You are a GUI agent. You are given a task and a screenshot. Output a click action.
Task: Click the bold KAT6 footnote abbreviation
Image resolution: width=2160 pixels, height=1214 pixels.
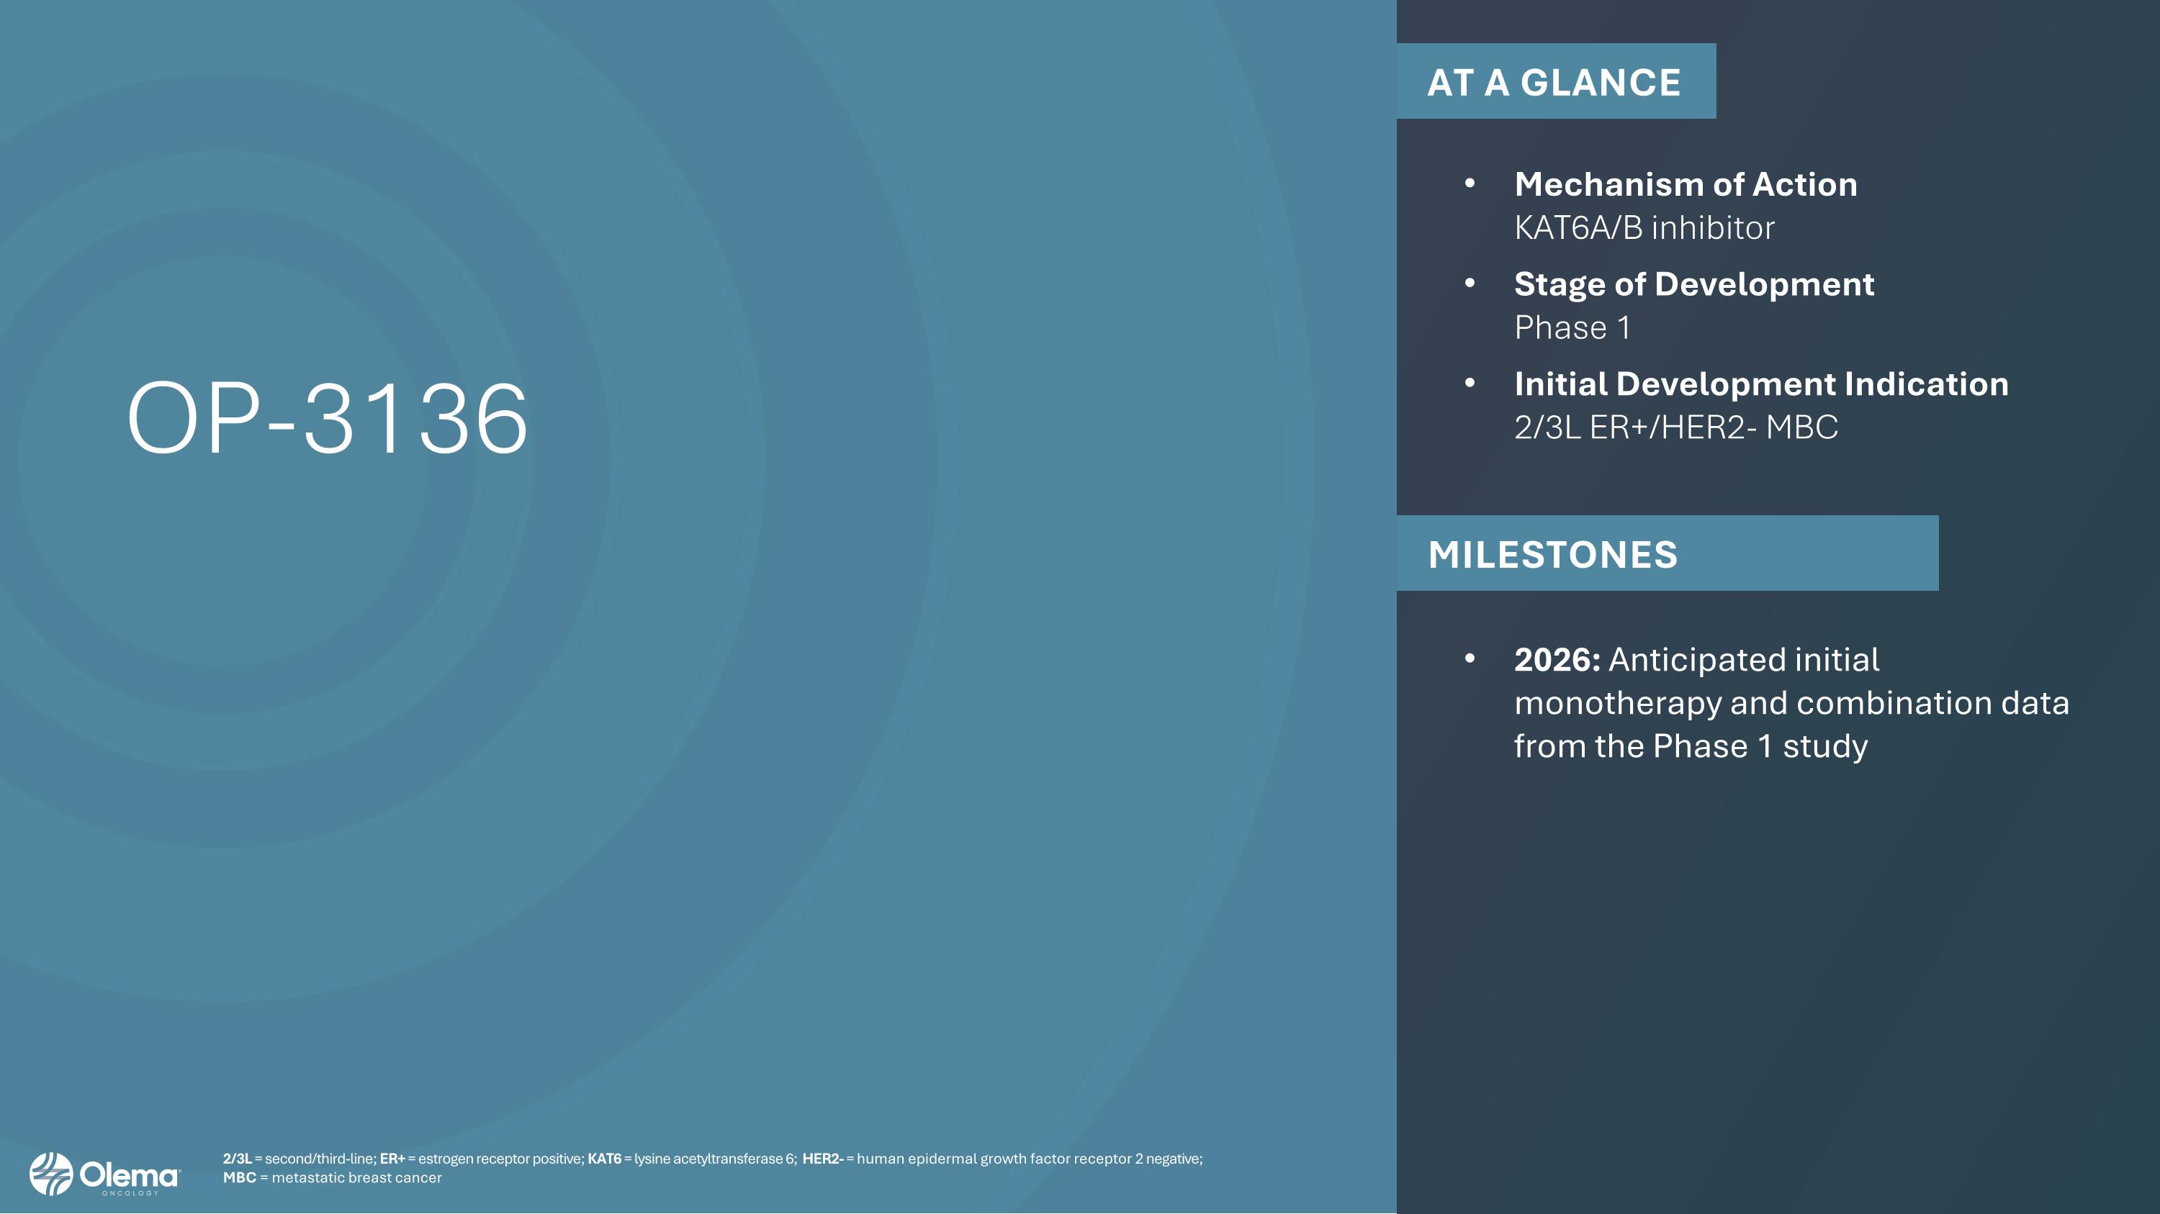[x=604, y=1159]
